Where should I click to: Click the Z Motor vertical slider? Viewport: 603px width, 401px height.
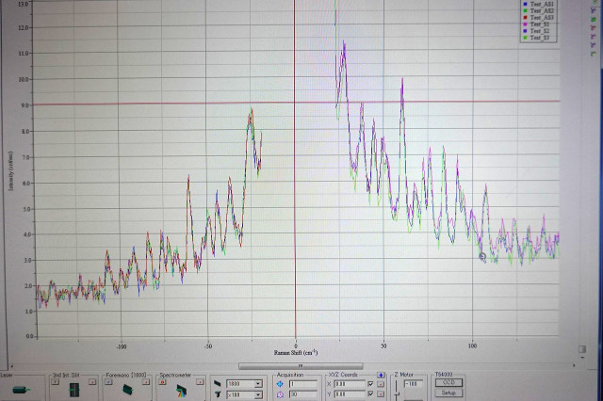[397, 391]
